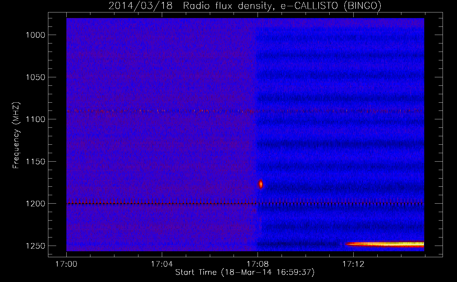
Task: Click the dotted red interference line near 1090 MHz
Action: coord(245,111)
